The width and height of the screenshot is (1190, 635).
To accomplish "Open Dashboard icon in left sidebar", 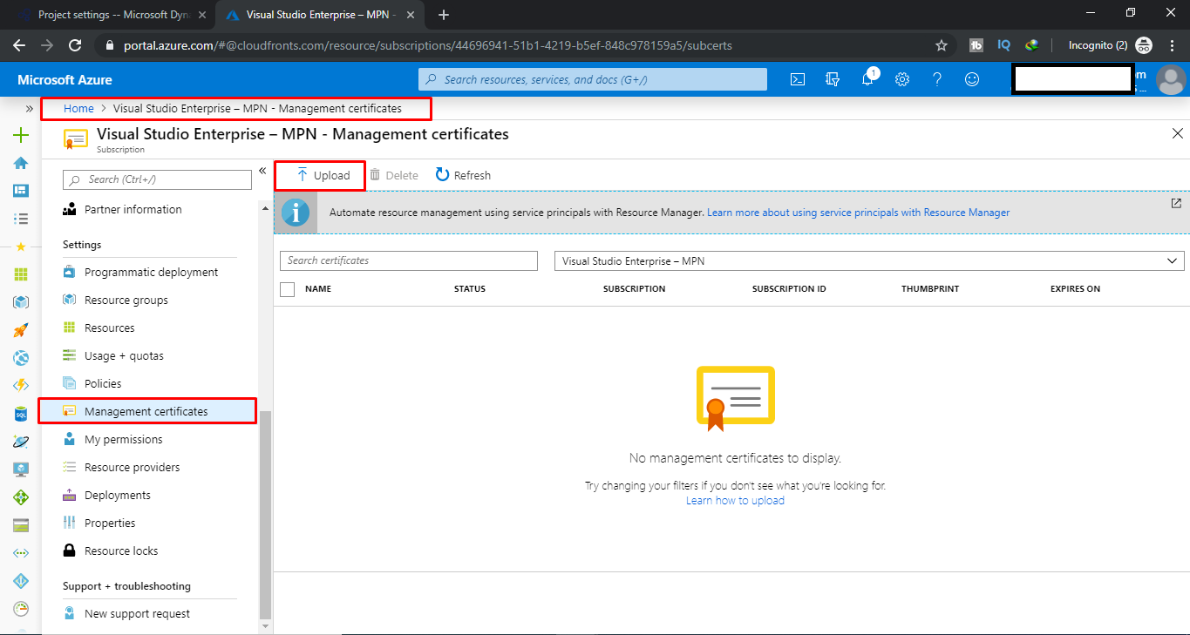I will [21, 191].
